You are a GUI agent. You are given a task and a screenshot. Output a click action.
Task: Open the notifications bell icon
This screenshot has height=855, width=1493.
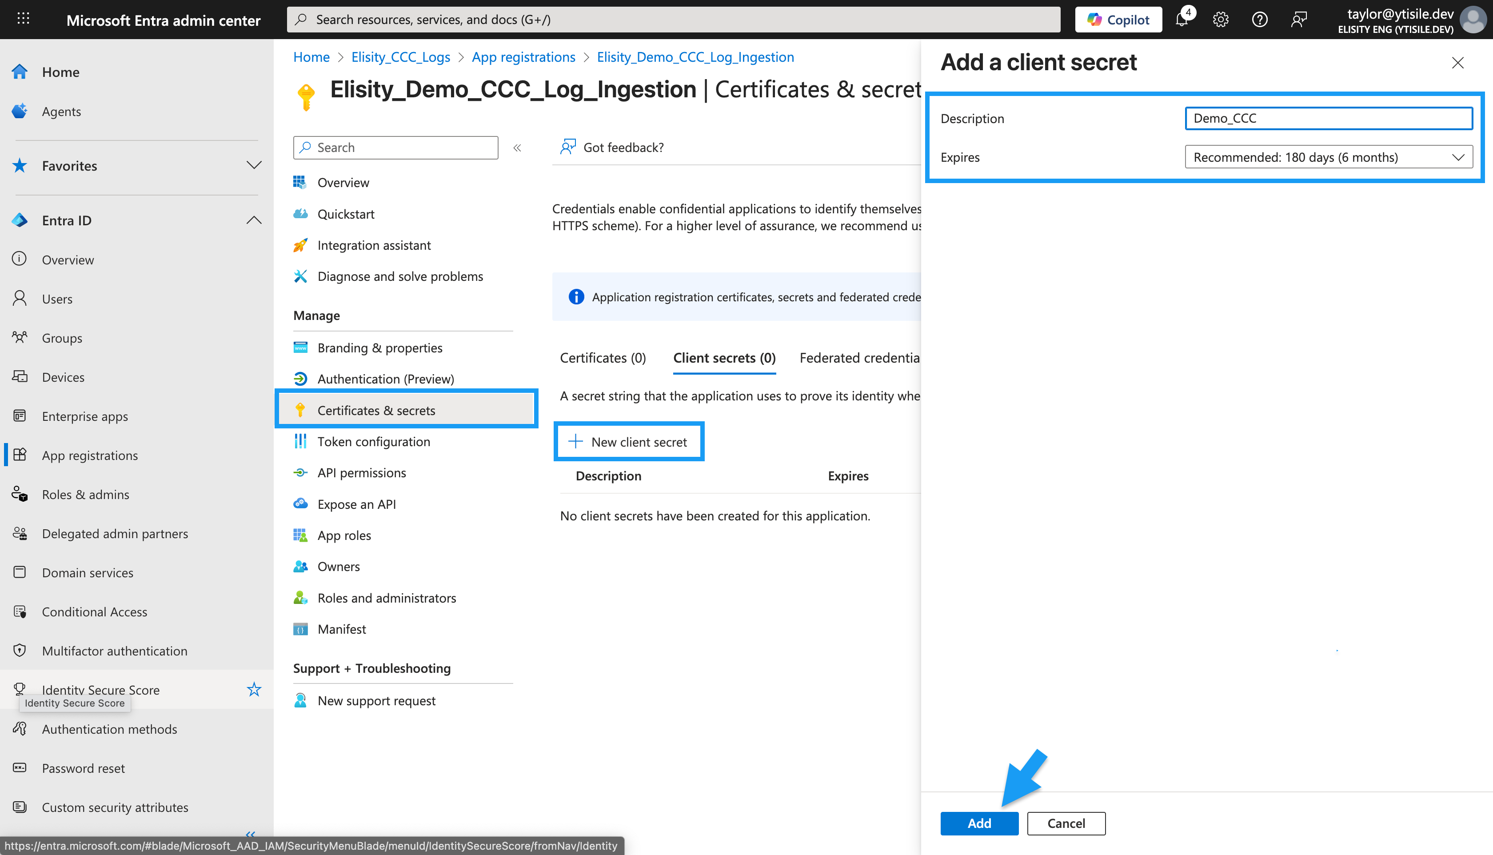tap(1182, 20)
